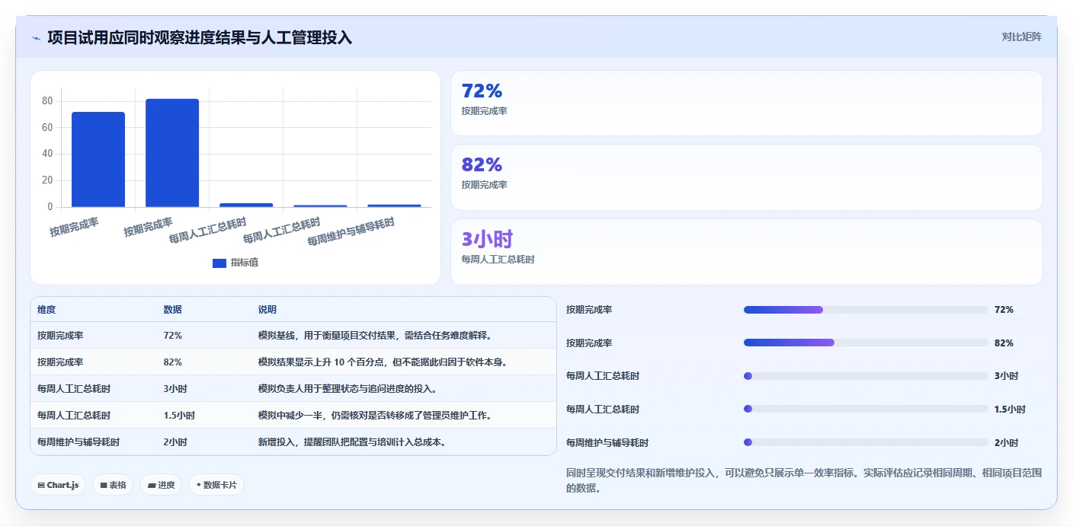
Task: Click the 80 tick on the chart y-axis
Action: (47, 101)
